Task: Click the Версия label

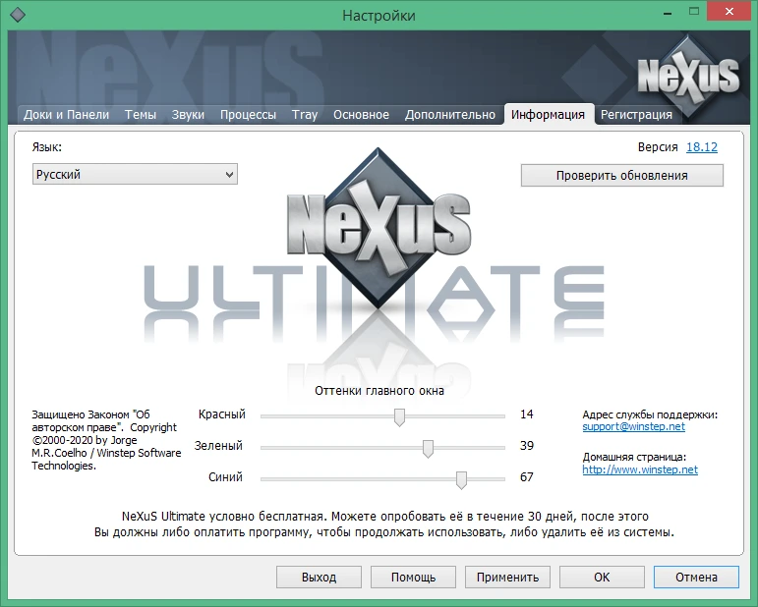Action: pyautogui.click(x=658, y=146)
